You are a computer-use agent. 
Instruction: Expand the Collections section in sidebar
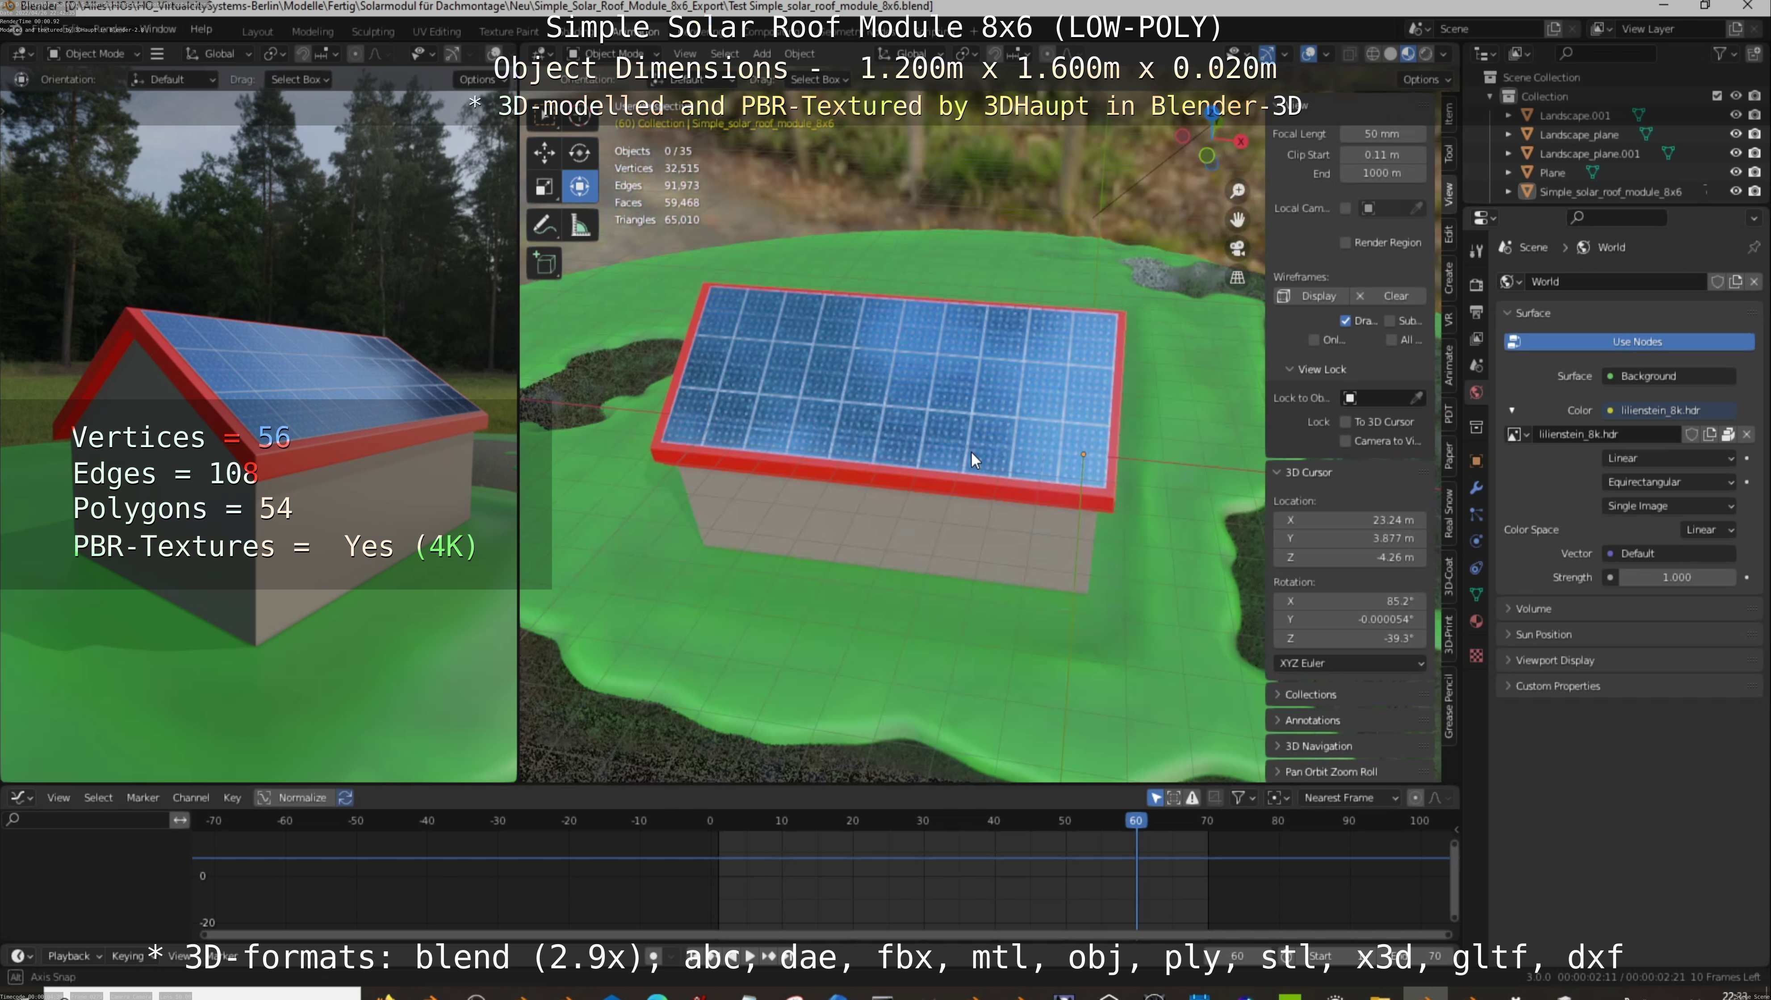[1349, 695]
